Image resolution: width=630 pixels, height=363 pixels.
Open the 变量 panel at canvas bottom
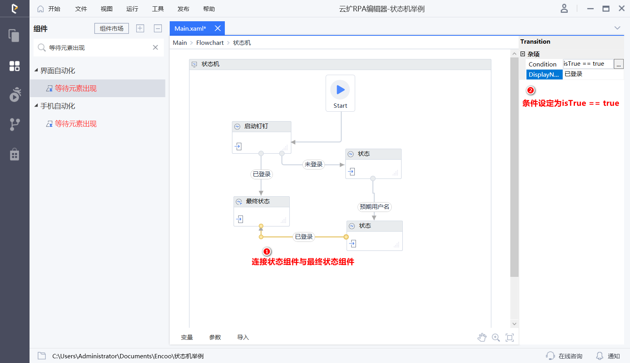(187, 337)
